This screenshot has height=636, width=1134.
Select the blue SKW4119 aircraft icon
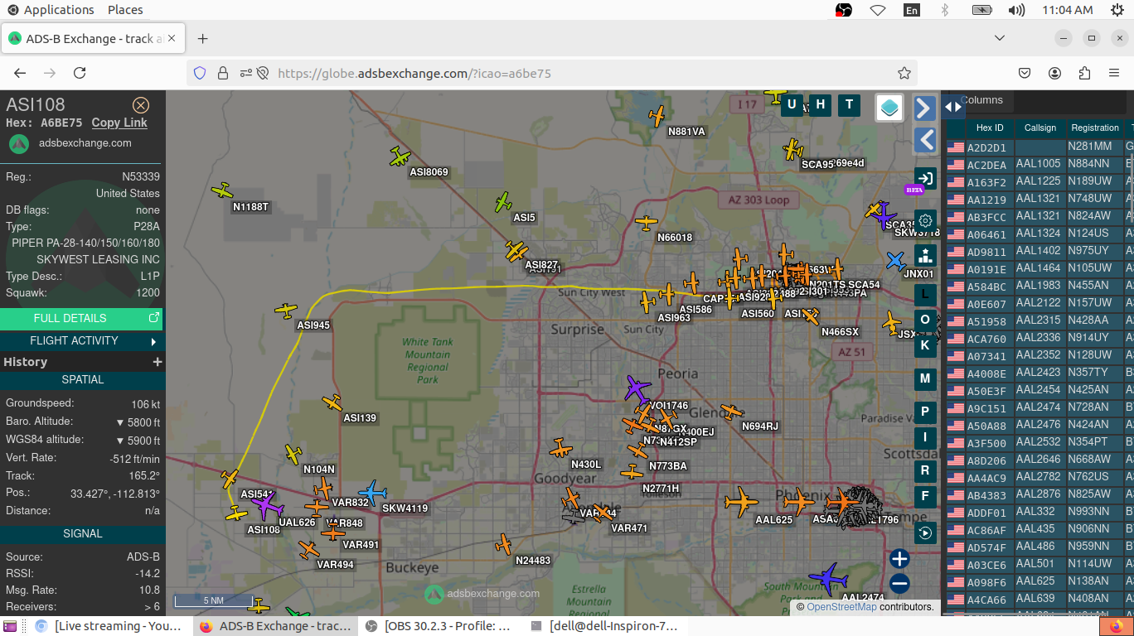[372, 493]
